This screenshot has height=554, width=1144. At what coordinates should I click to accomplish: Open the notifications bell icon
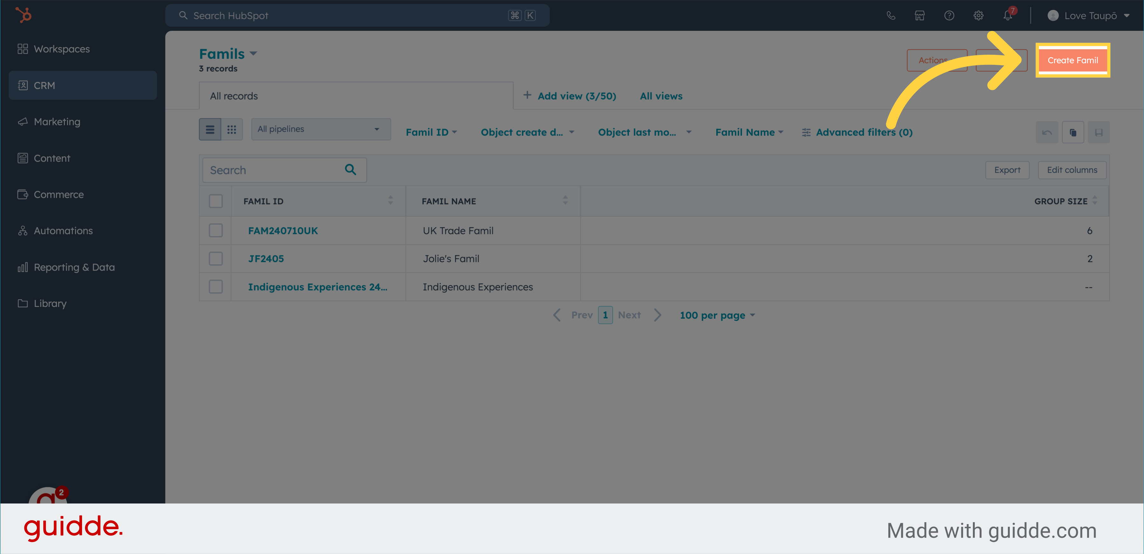(x=1008, y=16)
